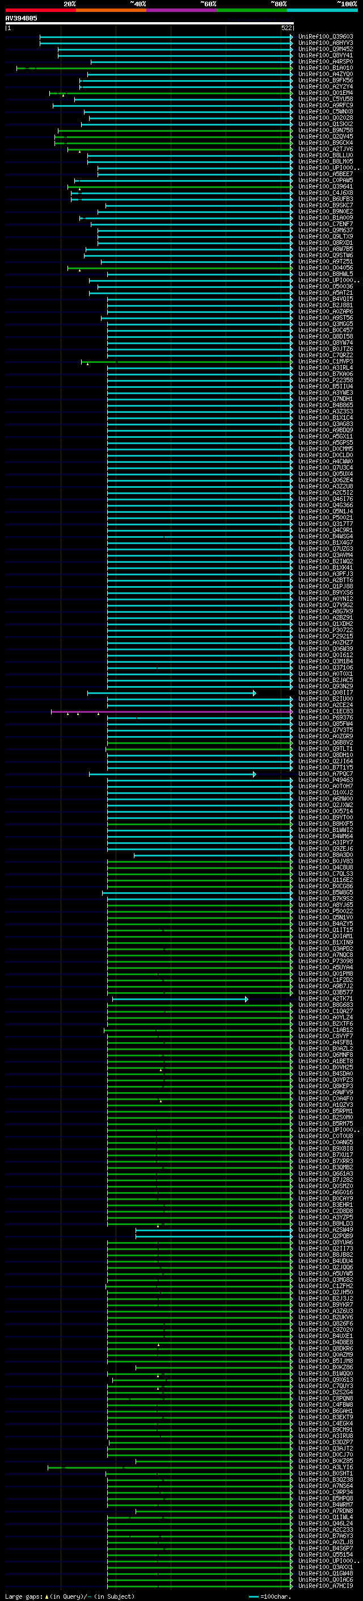Open hit UniRef100_Q1SKX2
363x1601 pixels.
click(x=325, y=124)
